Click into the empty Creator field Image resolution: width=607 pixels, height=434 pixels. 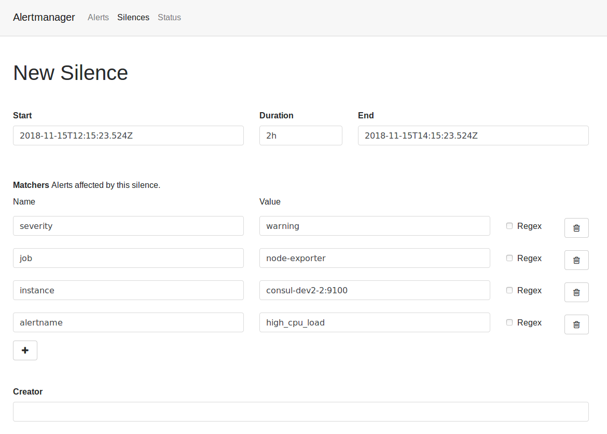point(301,412)
